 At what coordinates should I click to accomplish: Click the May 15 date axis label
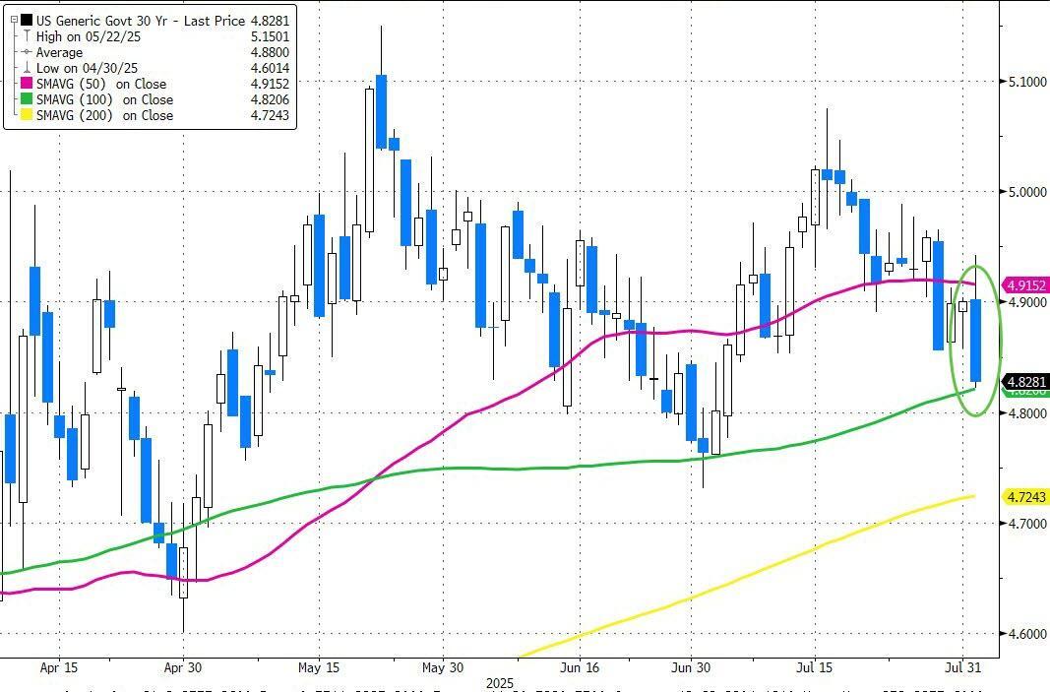(317, 666)
